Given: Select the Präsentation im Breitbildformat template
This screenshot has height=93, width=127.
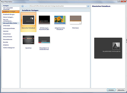Looking at the screenshot, I should [44, 40].
